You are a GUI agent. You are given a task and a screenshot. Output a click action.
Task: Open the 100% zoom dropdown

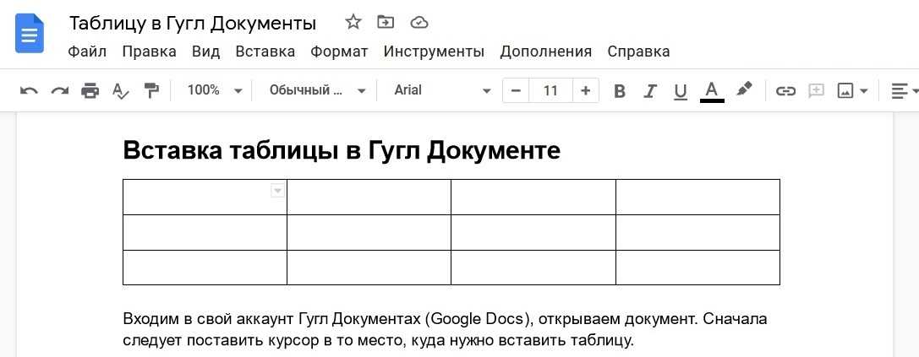tap(214, 90)
